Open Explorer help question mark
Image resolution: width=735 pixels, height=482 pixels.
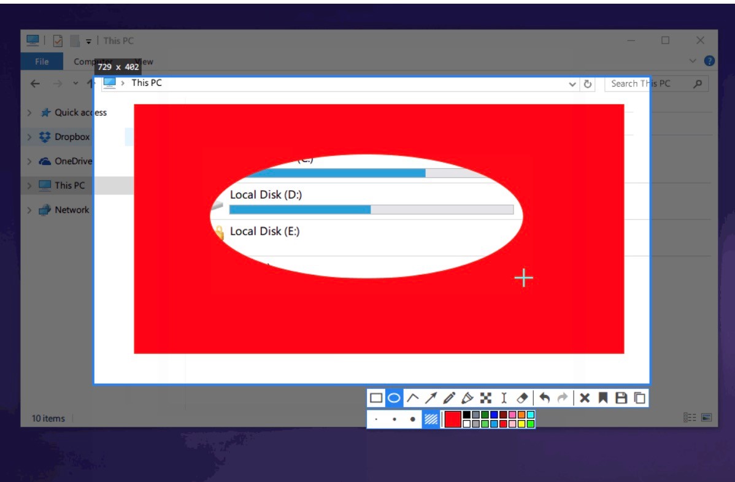[710, 61]
